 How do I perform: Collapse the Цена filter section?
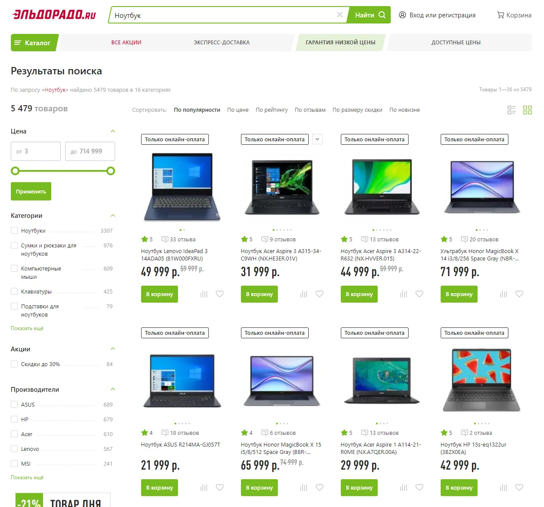(x=113, y=131)
